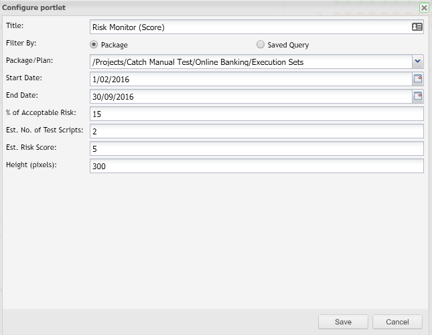Click the card icon in Title field
Screen dimensions: 432x335
[417, 27]
